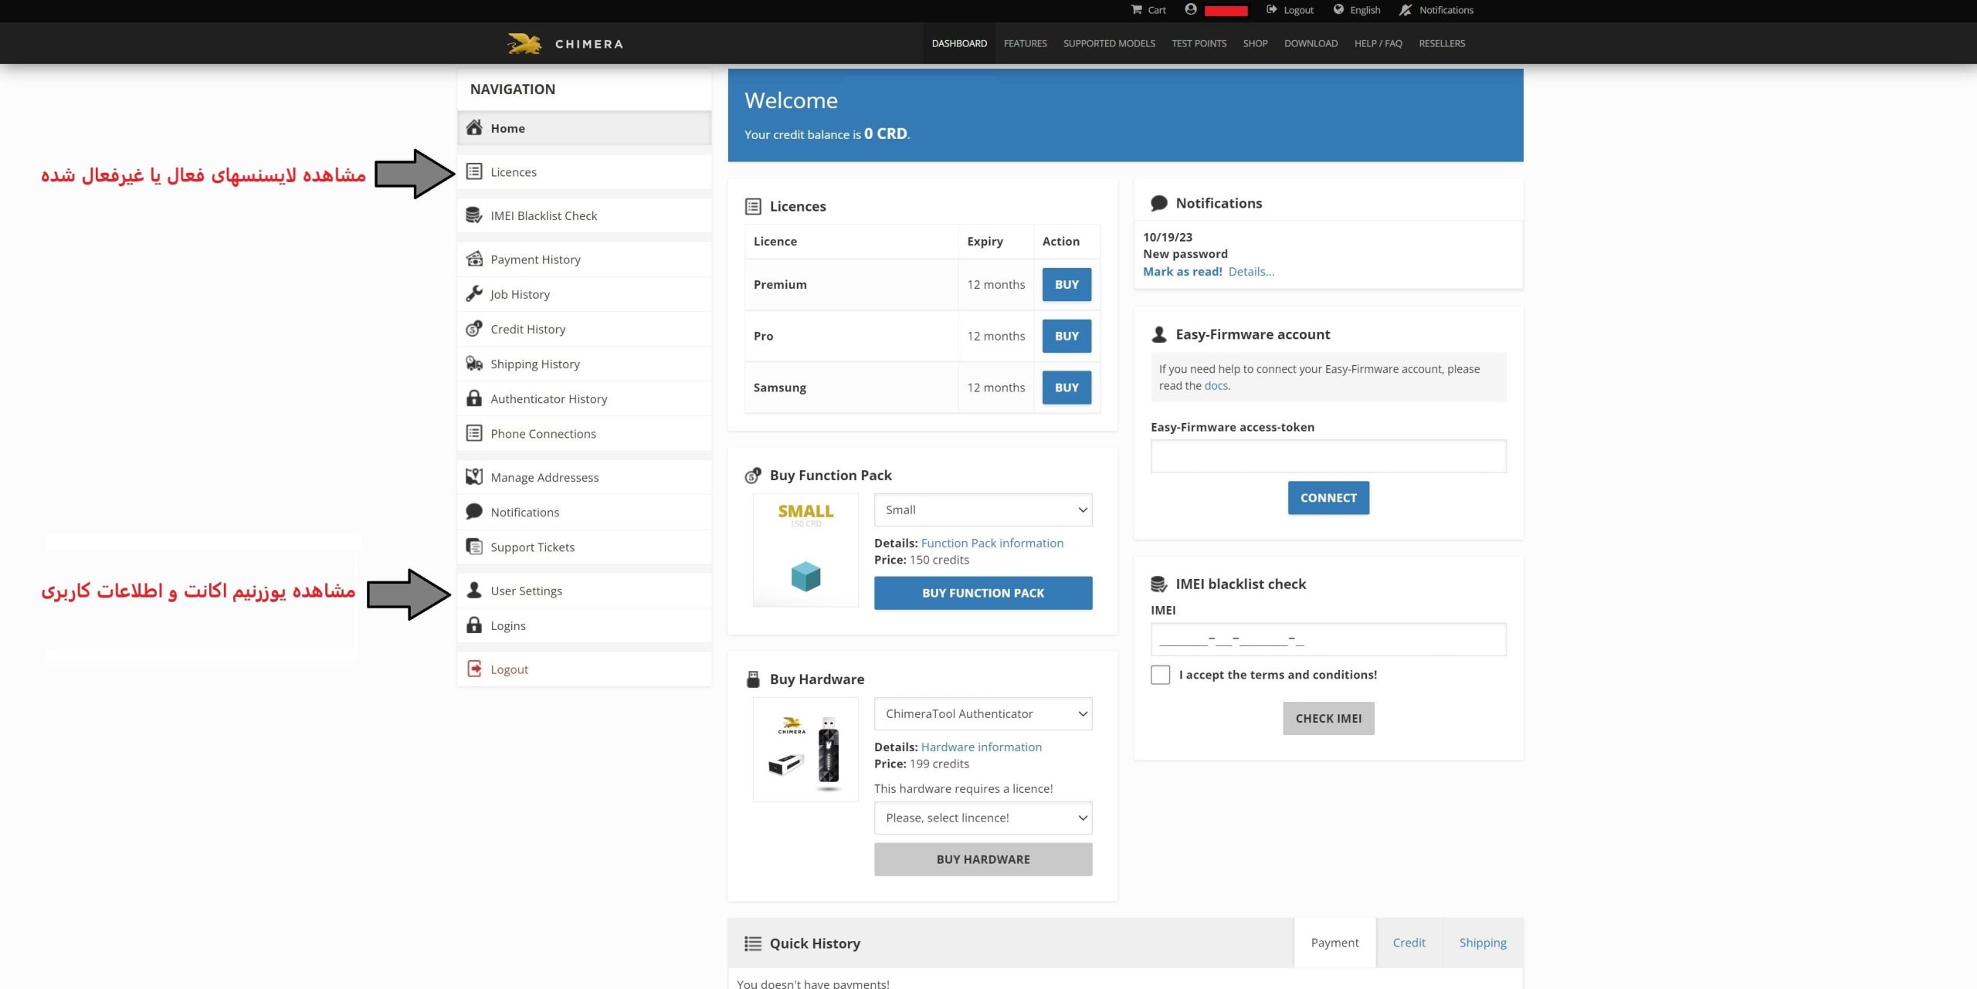Focus the IMEI input field
This screenshot has width=1977, height=989.
(x=1328, y=640)
